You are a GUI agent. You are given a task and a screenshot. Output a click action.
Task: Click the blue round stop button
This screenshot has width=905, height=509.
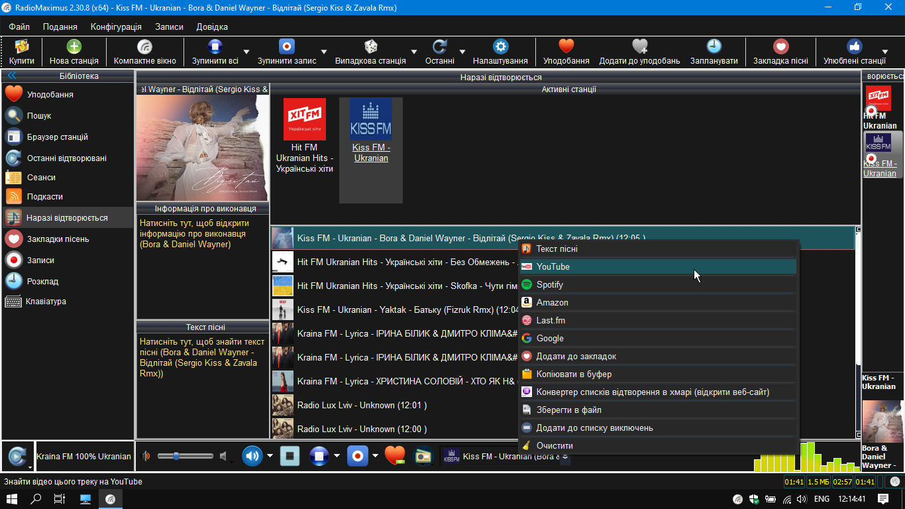[319, 456]
